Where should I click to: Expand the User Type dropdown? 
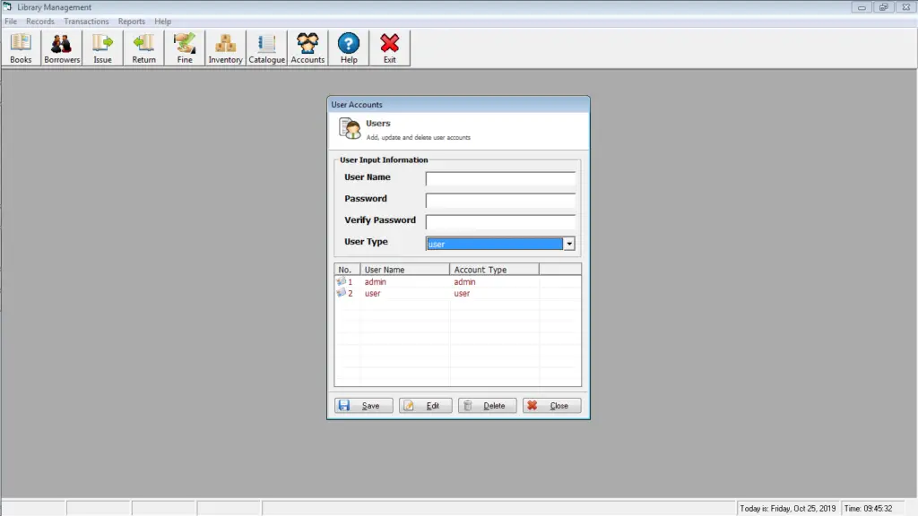(568, 243)
